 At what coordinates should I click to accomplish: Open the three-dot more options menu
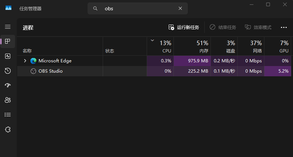284,28
